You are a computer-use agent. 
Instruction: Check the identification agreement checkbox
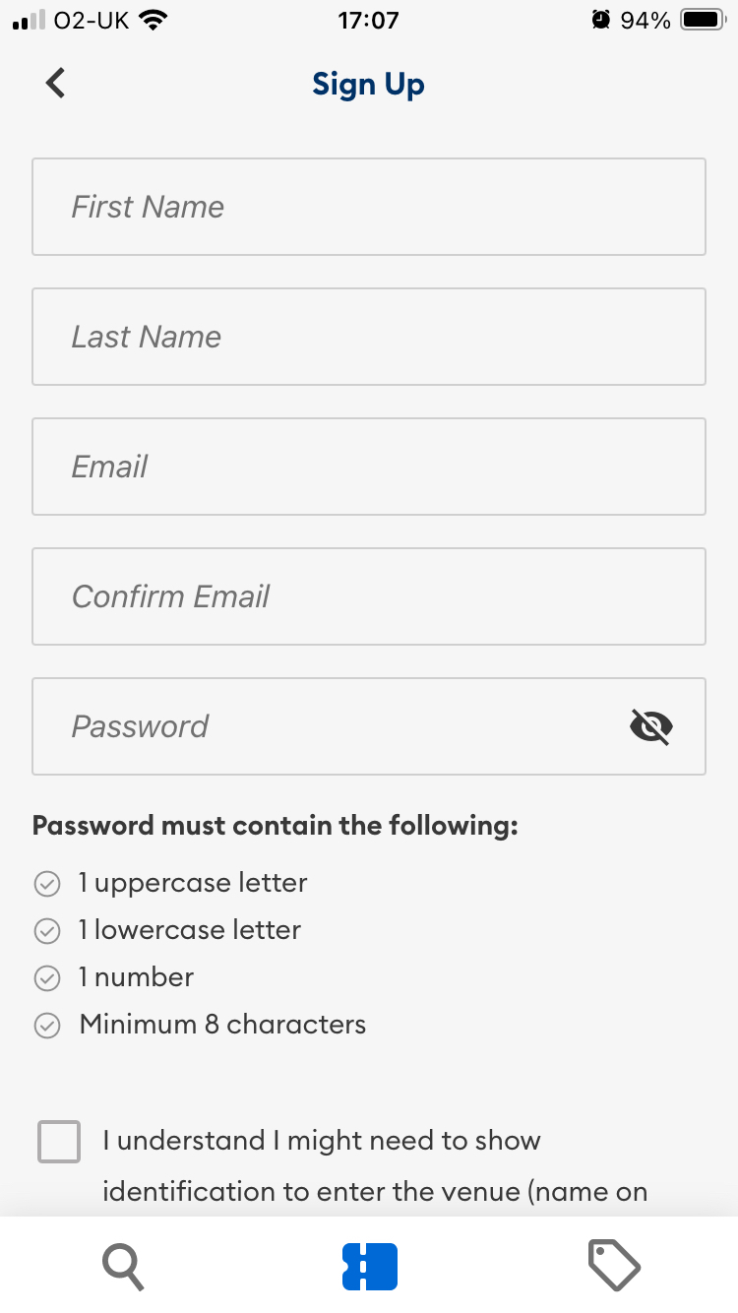tap(59, 1142)
